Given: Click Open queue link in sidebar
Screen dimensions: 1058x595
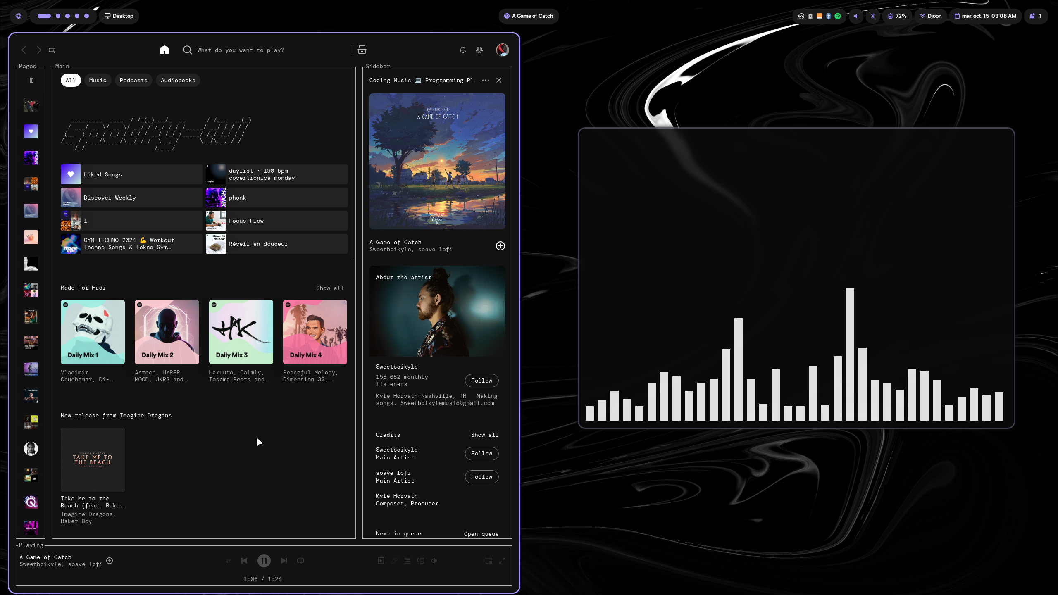Looking at the screenshot, I should pyautogui.click(x=481, y=534).
